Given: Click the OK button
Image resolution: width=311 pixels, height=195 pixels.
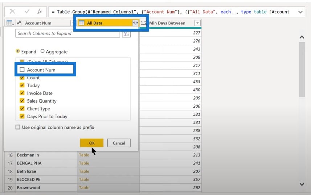Looking at the screenshot, I should [92, 143].
